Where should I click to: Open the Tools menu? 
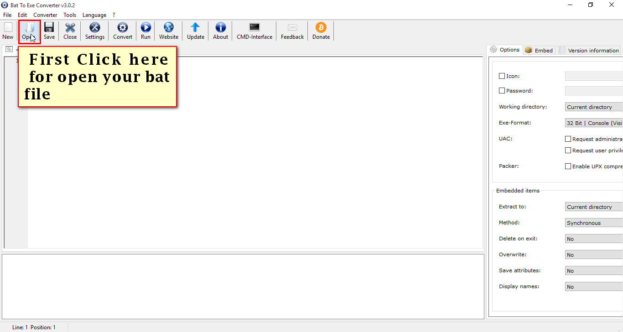click(70, 15)
